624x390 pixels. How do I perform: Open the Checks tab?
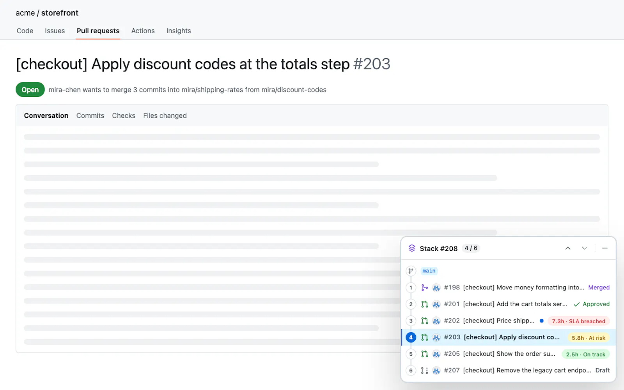[x=124, y=115]
